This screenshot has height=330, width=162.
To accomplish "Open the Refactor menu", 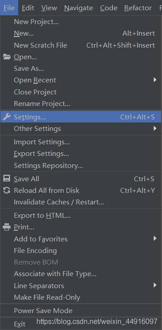I will tap(138, 8).
